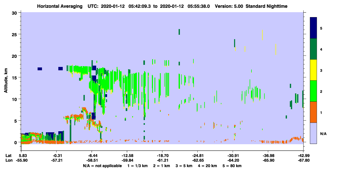Viewport: 337px width, 173px height.
Task: Click longitude value -65.90
Action: pyautogui.click(x=268, y=160)
